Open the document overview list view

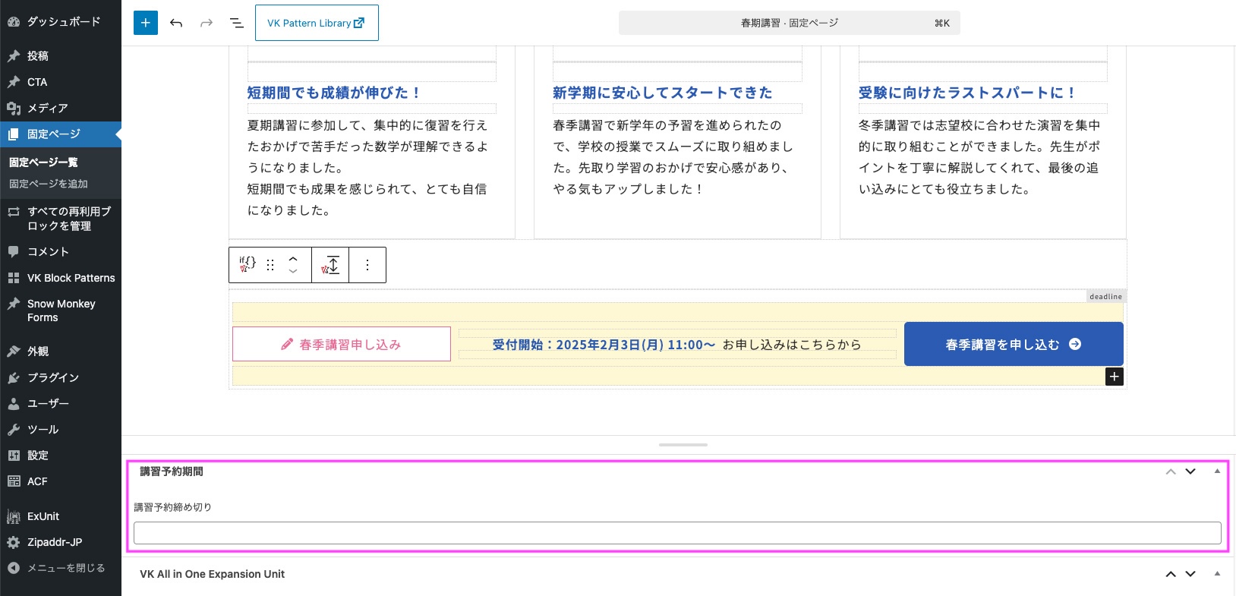point(237,23)
